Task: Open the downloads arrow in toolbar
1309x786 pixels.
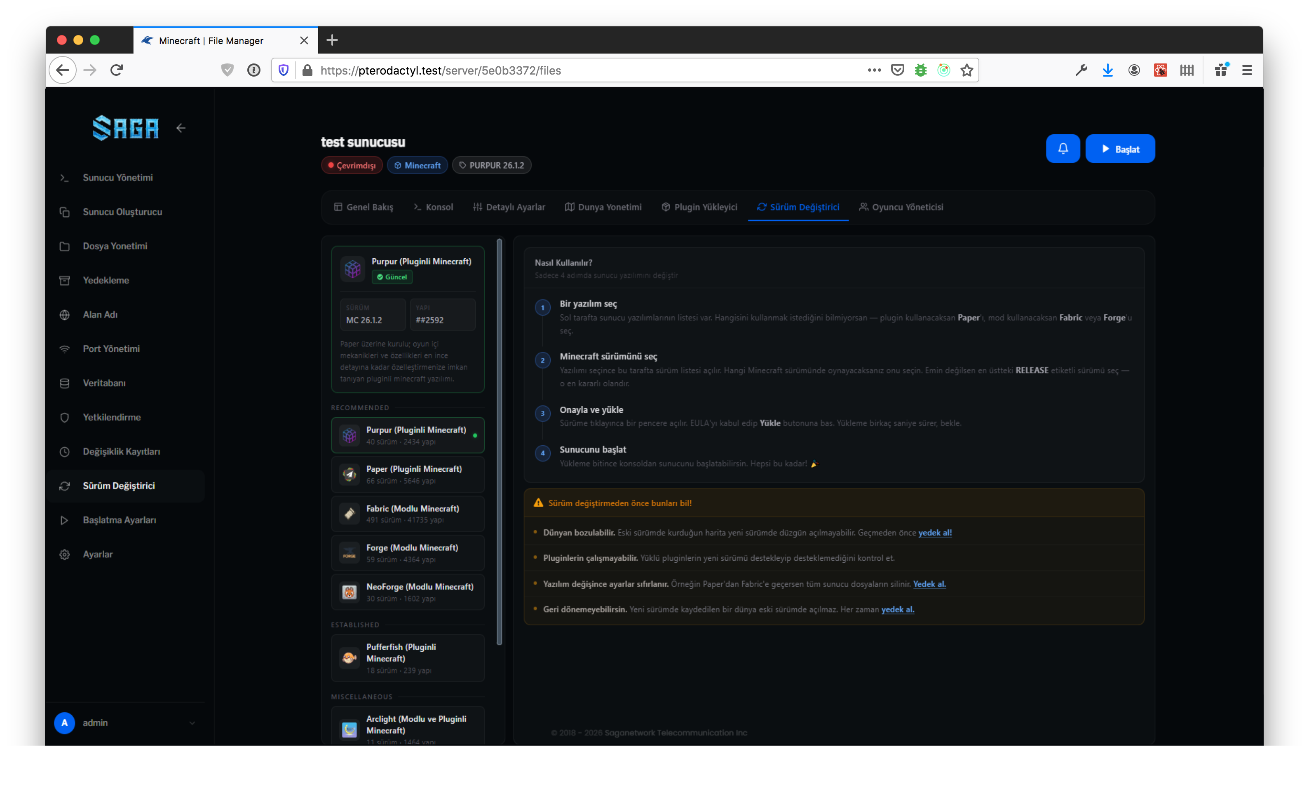Action: click(1108, 70)
